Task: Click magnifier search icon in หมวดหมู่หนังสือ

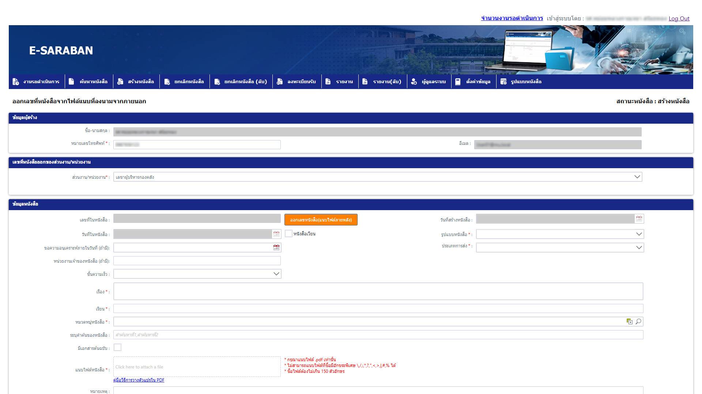Action: 638,321
